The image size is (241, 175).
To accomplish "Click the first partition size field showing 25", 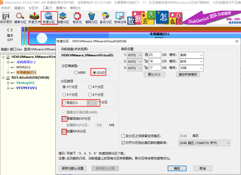I will (154, 55).
